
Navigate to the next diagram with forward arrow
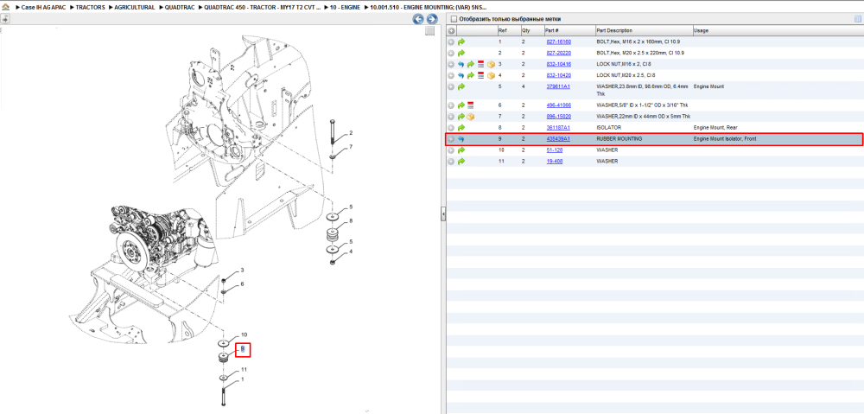(x=432, y=19)
